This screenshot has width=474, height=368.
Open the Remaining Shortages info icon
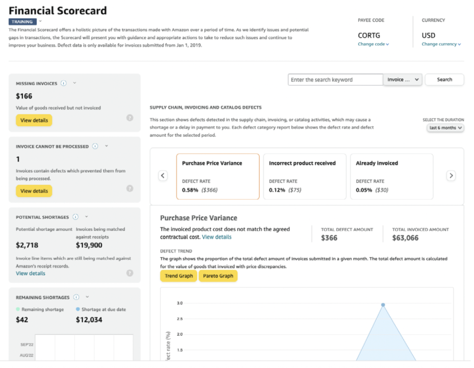(x=76, y=297)
